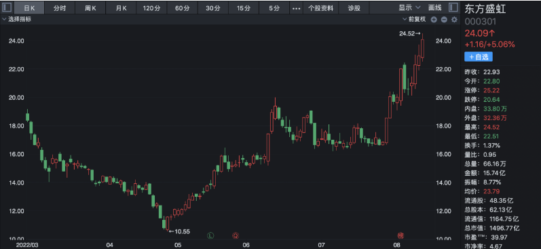The image size is (541, 249).
Task: Switch to the 分时 tab
Action: click(60, 8)
